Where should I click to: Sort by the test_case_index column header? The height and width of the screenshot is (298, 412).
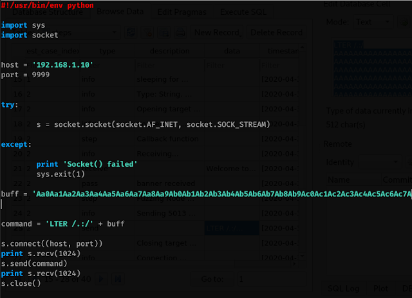click(x=53, y=51)
